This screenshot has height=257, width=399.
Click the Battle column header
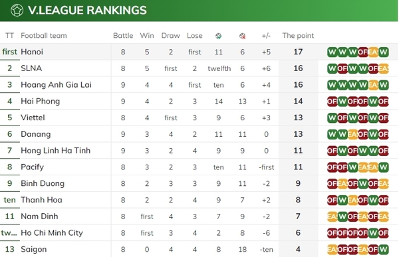pyautogui.click(x=123, y=36)
